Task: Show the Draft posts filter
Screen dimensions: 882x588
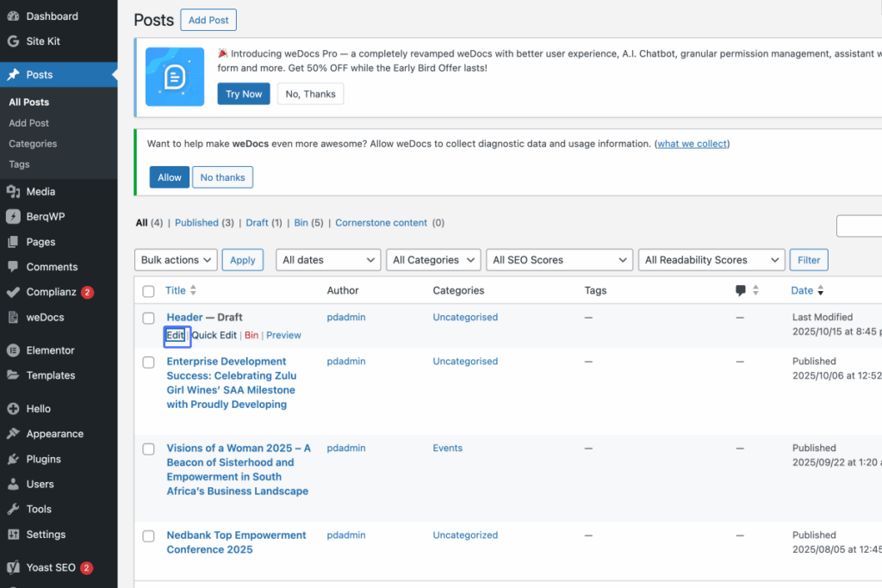Action: (x=257, y=223)
